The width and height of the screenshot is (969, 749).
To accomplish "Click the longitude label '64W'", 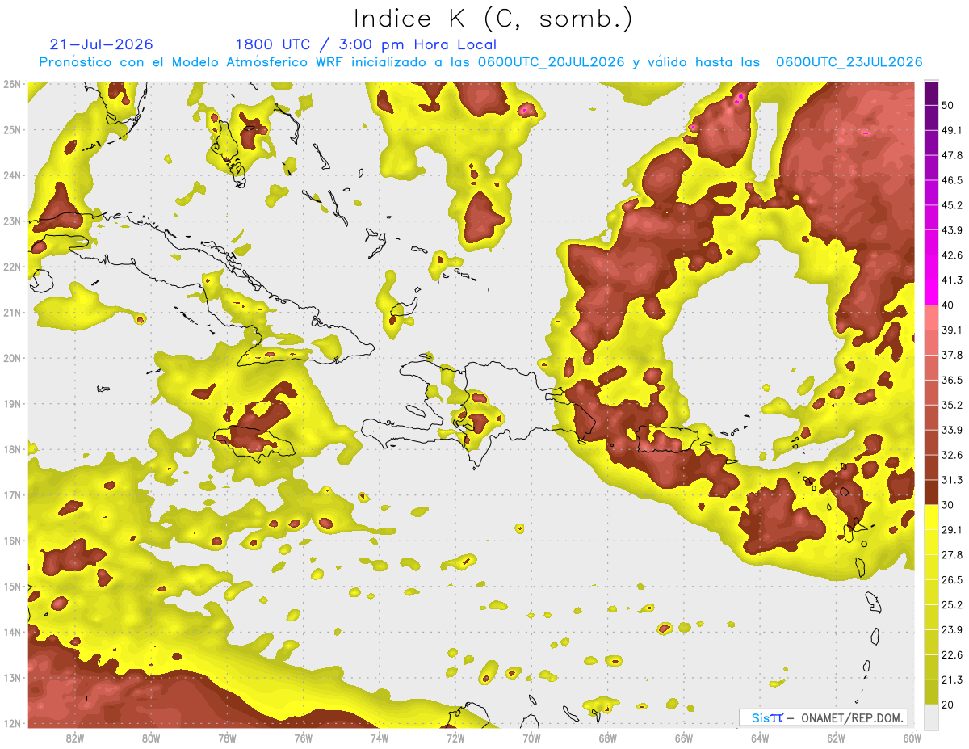I will point(760,738).
